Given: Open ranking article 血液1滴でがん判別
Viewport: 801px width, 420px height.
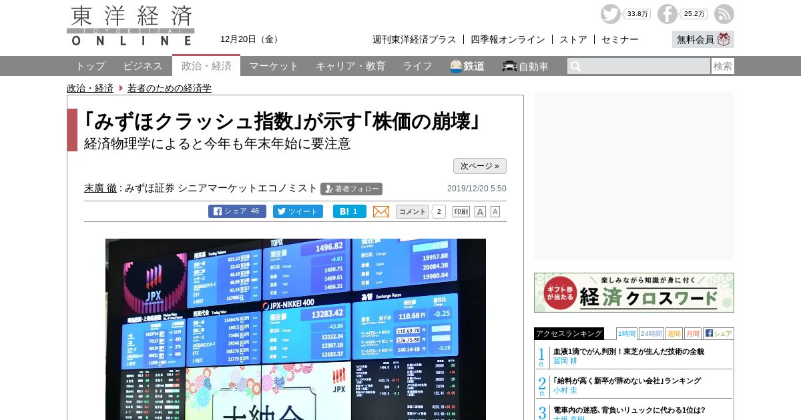Looking at the screenshot, I should (x=629, y=351).
